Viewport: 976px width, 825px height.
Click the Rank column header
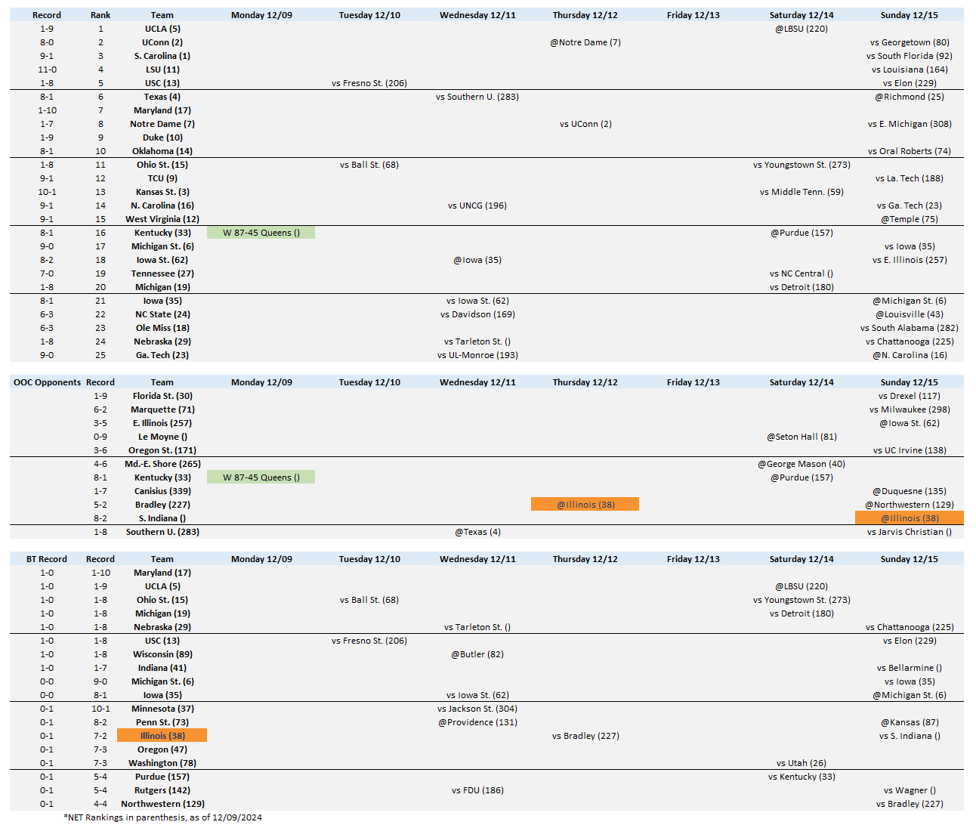click(100, 15)
